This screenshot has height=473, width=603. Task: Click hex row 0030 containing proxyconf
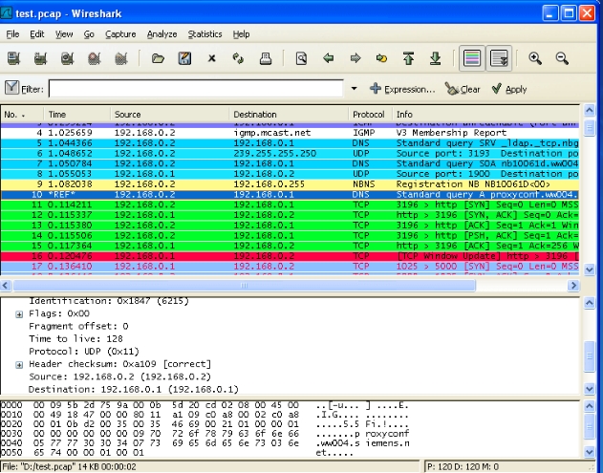pyautogui.click(x=205, y=434)
